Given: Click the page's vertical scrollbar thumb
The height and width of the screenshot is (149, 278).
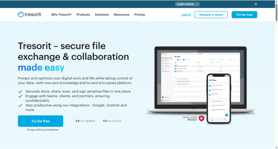Looking at the screenshot, I should pos(276,12).
